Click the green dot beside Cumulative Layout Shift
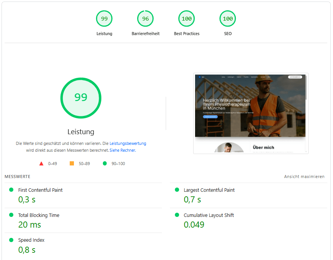Screen dimensions: 333x260 tap(177, 215)
